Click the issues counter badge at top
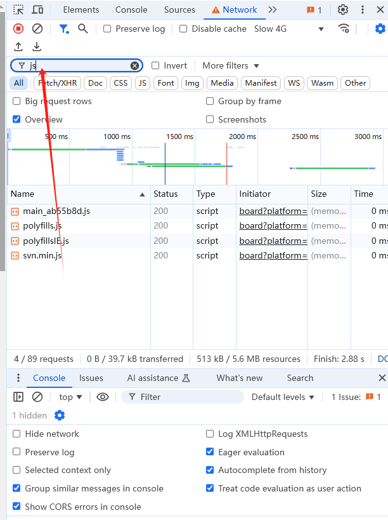Image resolution: width=388 pixels, height=520 pixels. tap(314, 10)
